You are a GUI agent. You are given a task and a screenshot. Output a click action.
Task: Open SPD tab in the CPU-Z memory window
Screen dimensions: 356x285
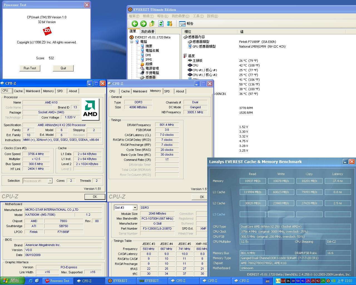[x=167, y=91]
